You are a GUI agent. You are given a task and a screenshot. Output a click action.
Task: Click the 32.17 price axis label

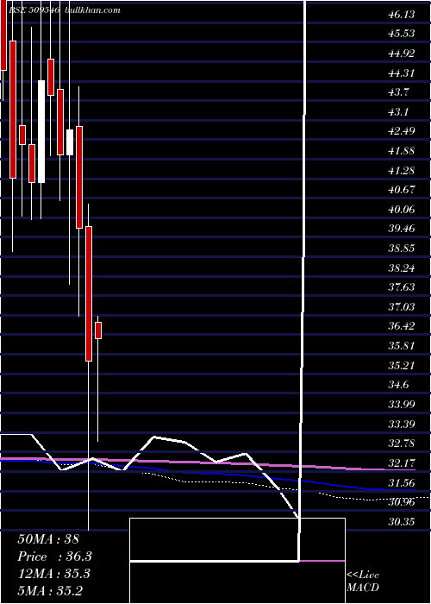pyautogui.click(x=402, y=462)
